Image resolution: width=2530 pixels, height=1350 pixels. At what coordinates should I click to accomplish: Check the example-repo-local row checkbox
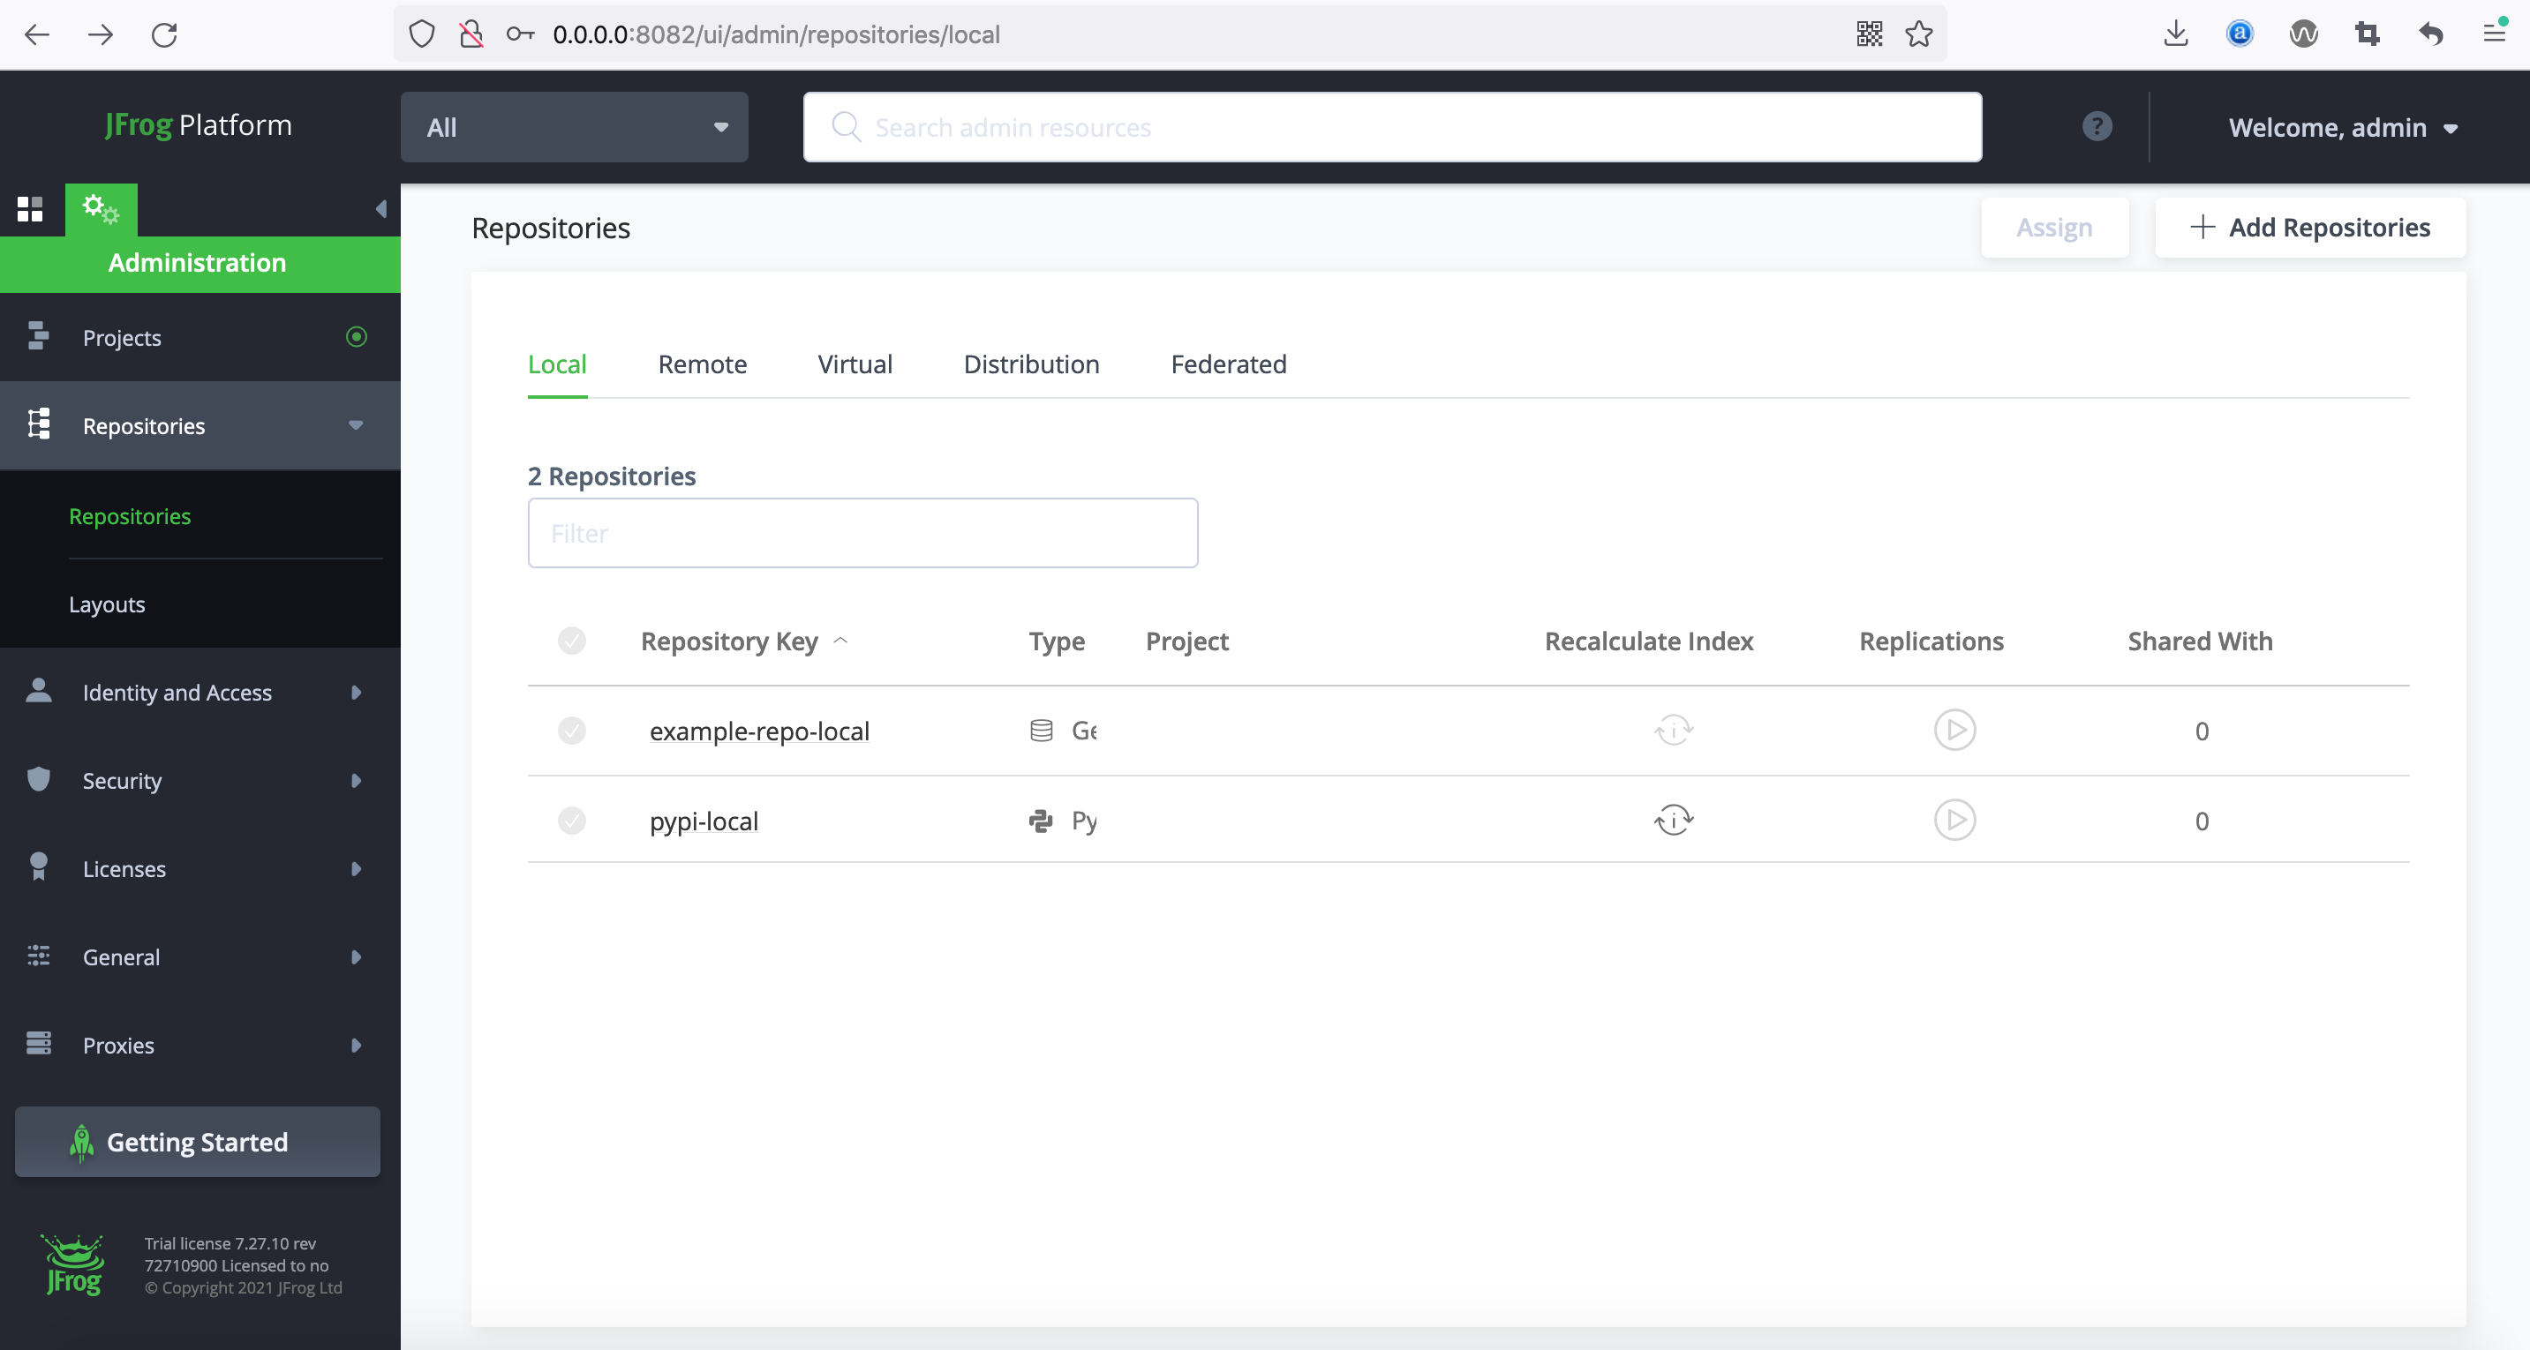572,731
